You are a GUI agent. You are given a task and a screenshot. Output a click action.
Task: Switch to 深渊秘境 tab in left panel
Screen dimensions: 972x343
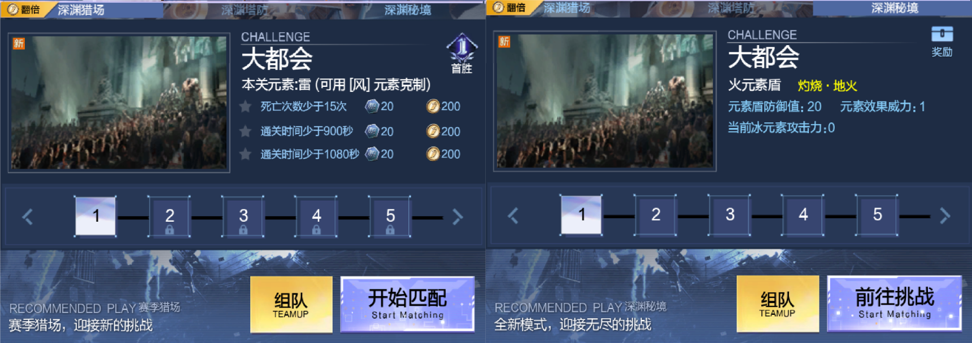point(408,10)
